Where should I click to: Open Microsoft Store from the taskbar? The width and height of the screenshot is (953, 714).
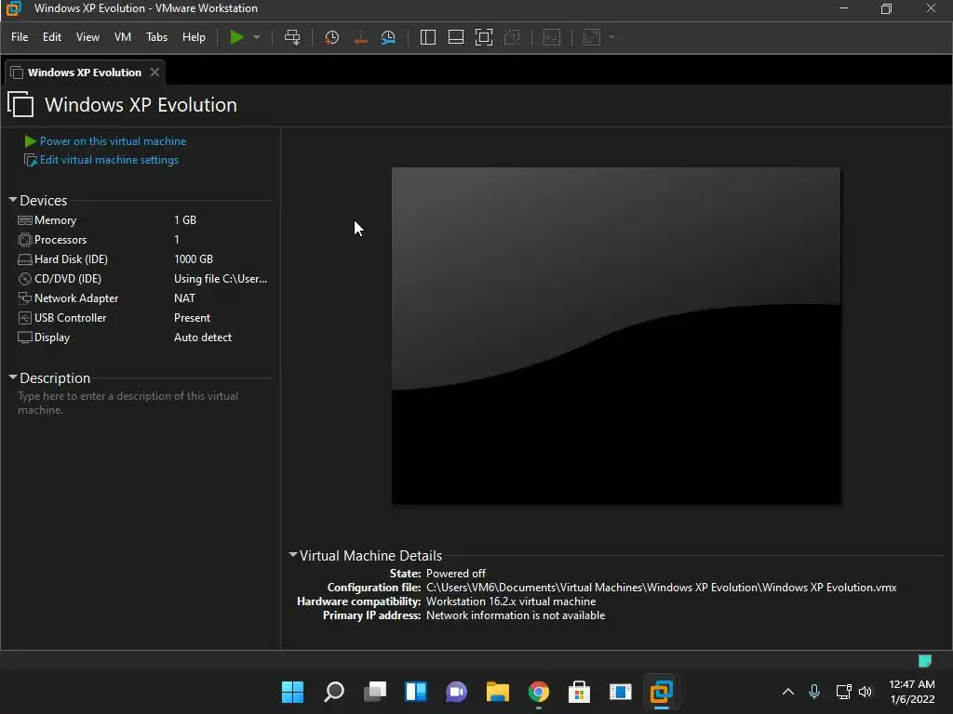coord(579,692)
